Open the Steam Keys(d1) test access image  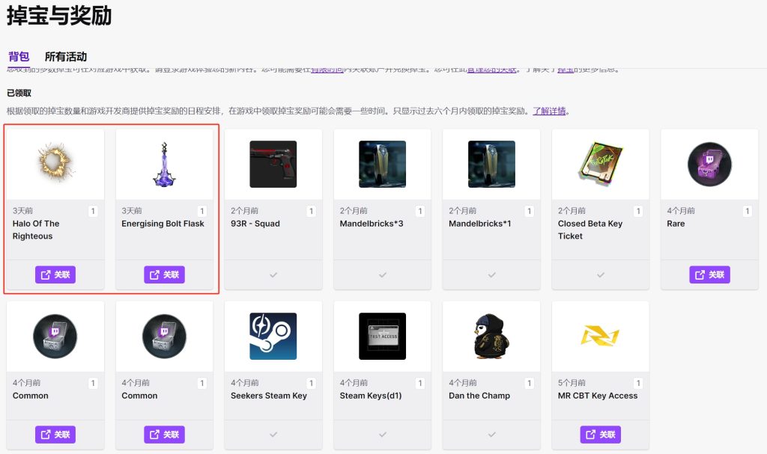click(383, 337)
